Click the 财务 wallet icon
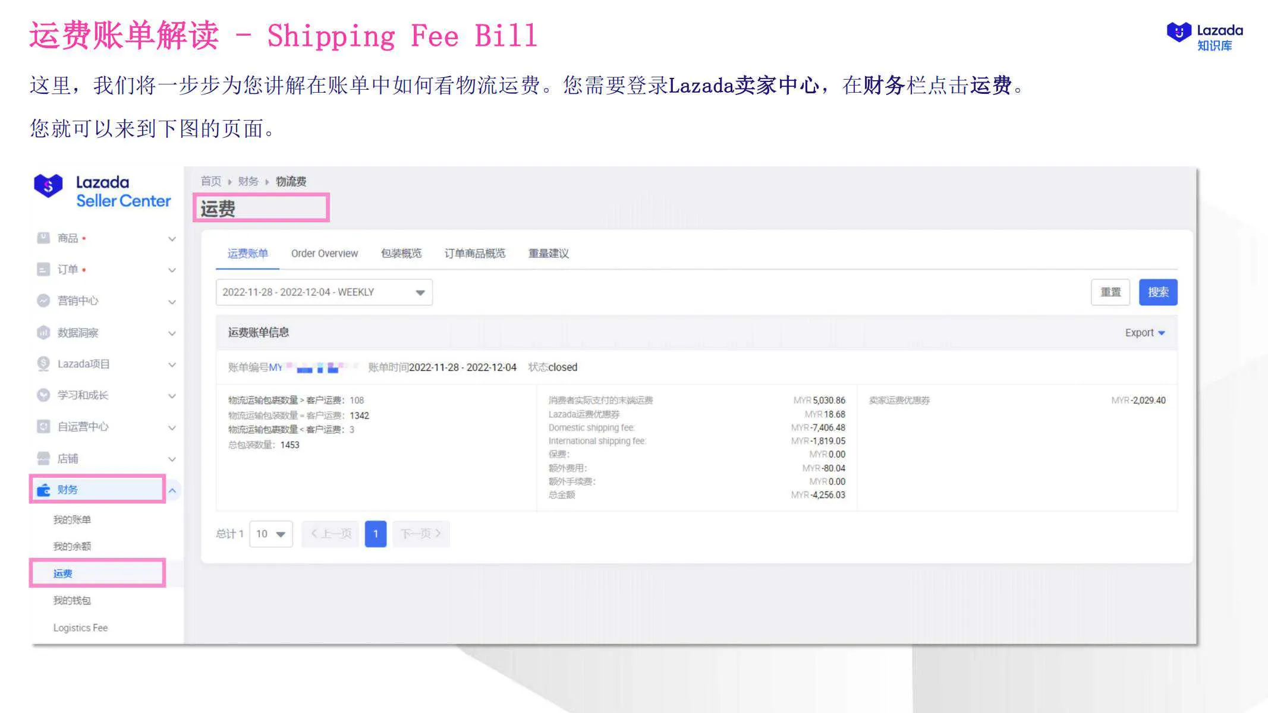Image resolution: width=1268 pixels, height=713 pixels. [42, 489]
